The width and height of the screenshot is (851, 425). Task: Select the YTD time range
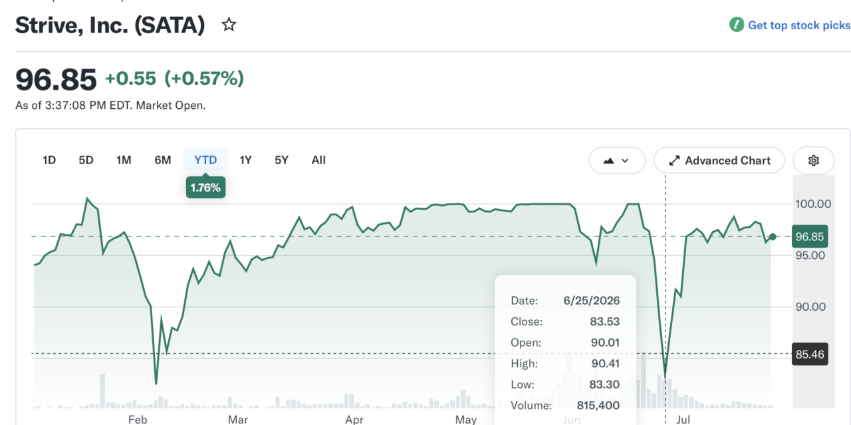pyautogui.click(x=205, y=160)
